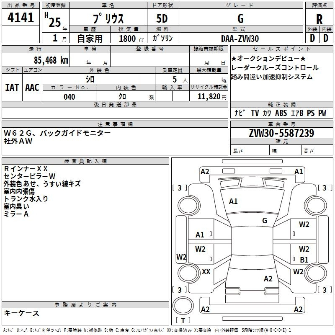335x335 pixels.
Task: Select the W62G、バックガイドモニター note
Action: (x=57, y=133)
